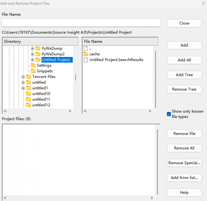Click the Project Files vertical scrollbar
The height and width of the screenshot is (201, 207).
(158, 162)
